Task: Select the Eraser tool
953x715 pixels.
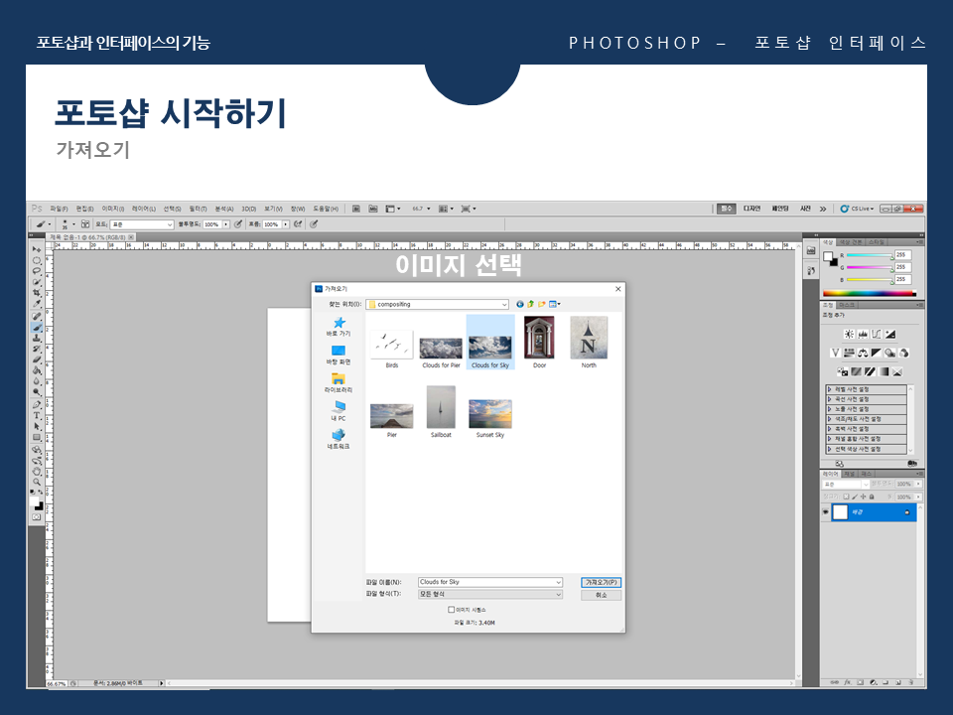Action: [x=37, y=359]
